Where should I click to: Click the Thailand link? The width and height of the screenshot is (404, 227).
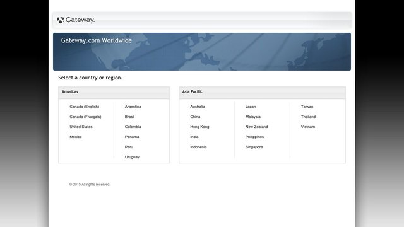308,117
